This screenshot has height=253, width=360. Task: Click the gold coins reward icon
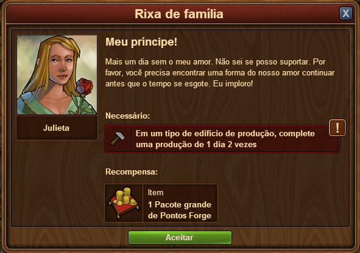tap(124, 203)
